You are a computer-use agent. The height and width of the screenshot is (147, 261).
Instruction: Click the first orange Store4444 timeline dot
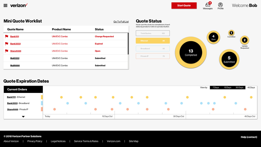(x=55, y=109)
